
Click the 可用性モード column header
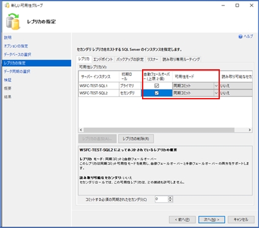(196, 77)
